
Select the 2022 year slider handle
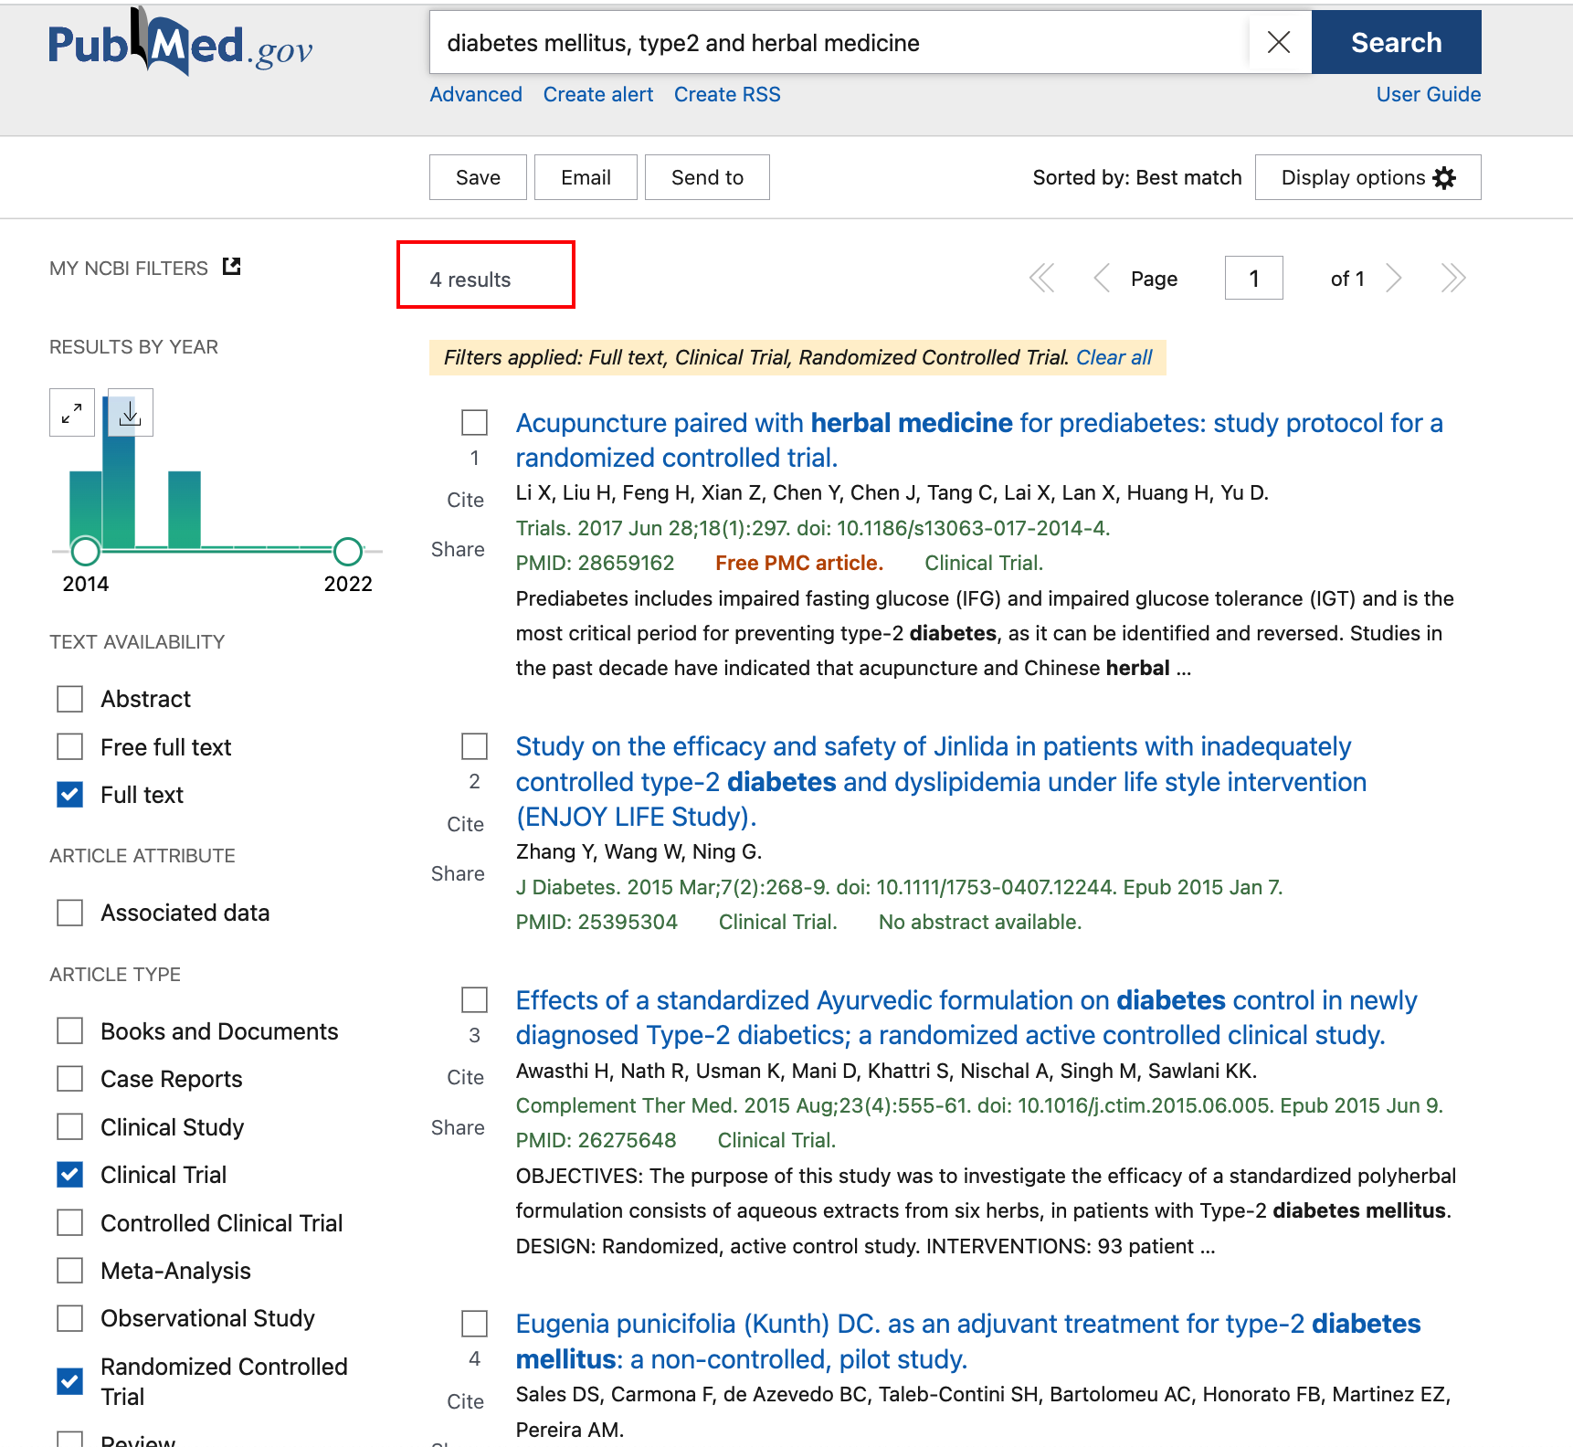(x=348, y=552)
